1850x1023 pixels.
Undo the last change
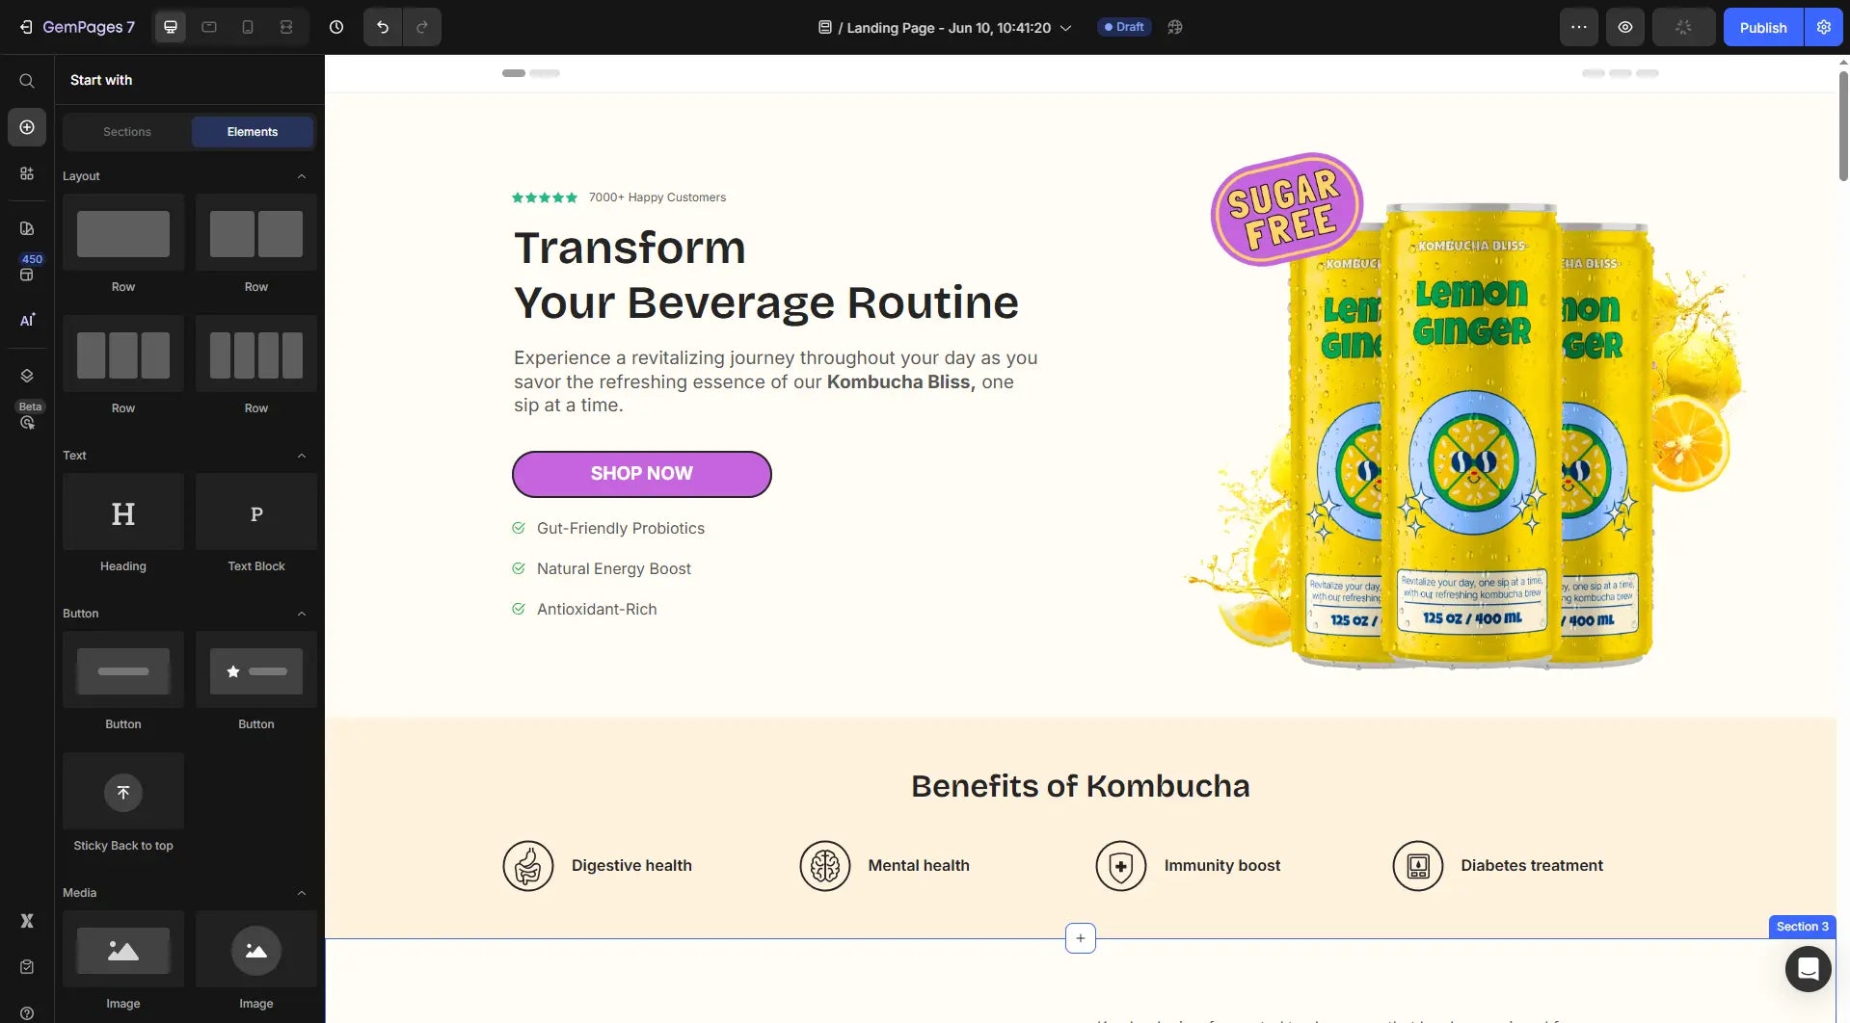383,27
